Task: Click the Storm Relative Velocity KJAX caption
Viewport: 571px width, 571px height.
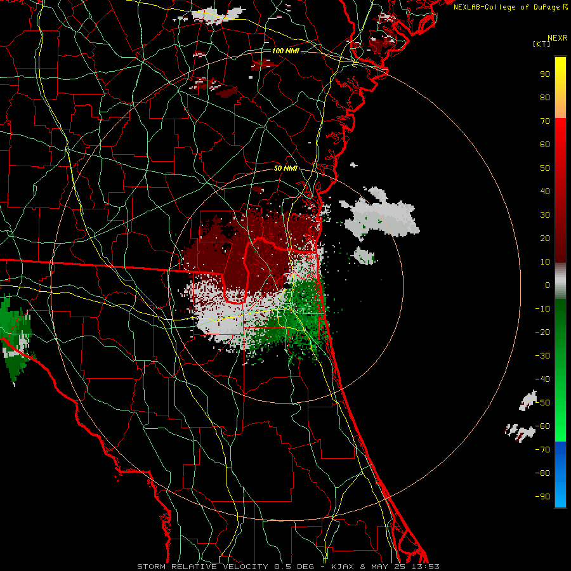Action: [x=288, y=567]
